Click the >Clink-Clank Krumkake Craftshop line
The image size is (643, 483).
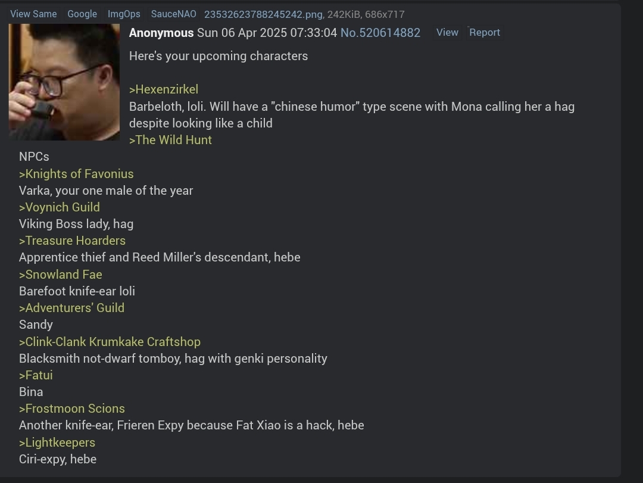[110, 342]
